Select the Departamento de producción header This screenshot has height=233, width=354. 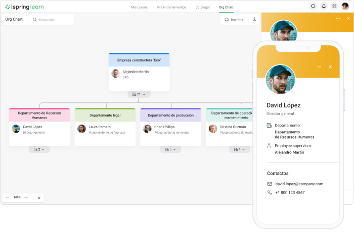[171, 115]
